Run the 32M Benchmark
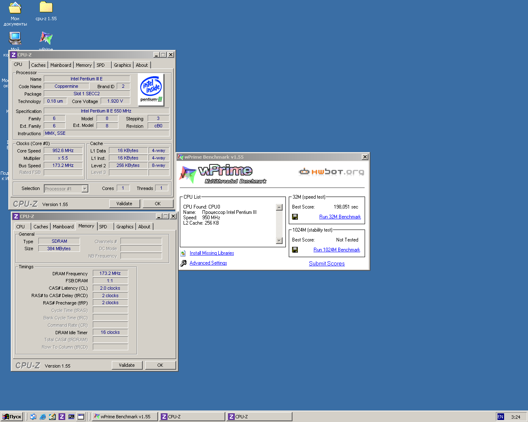 (x=340, y=217)
